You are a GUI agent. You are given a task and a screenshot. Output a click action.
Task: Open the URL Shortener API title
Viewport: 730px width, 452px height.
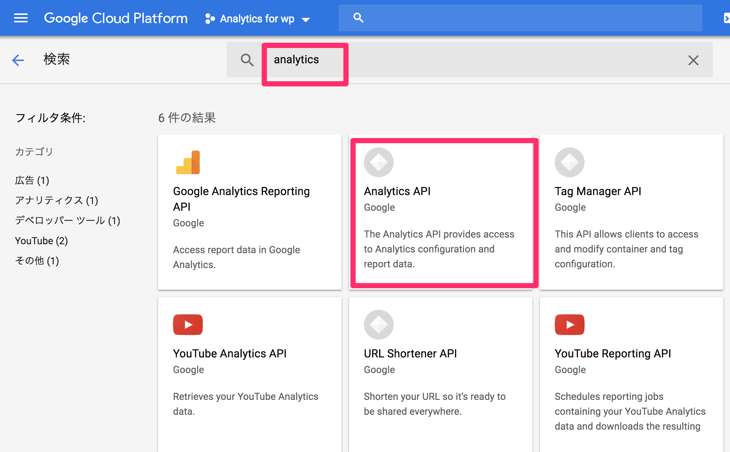click(x=410, y=353)
